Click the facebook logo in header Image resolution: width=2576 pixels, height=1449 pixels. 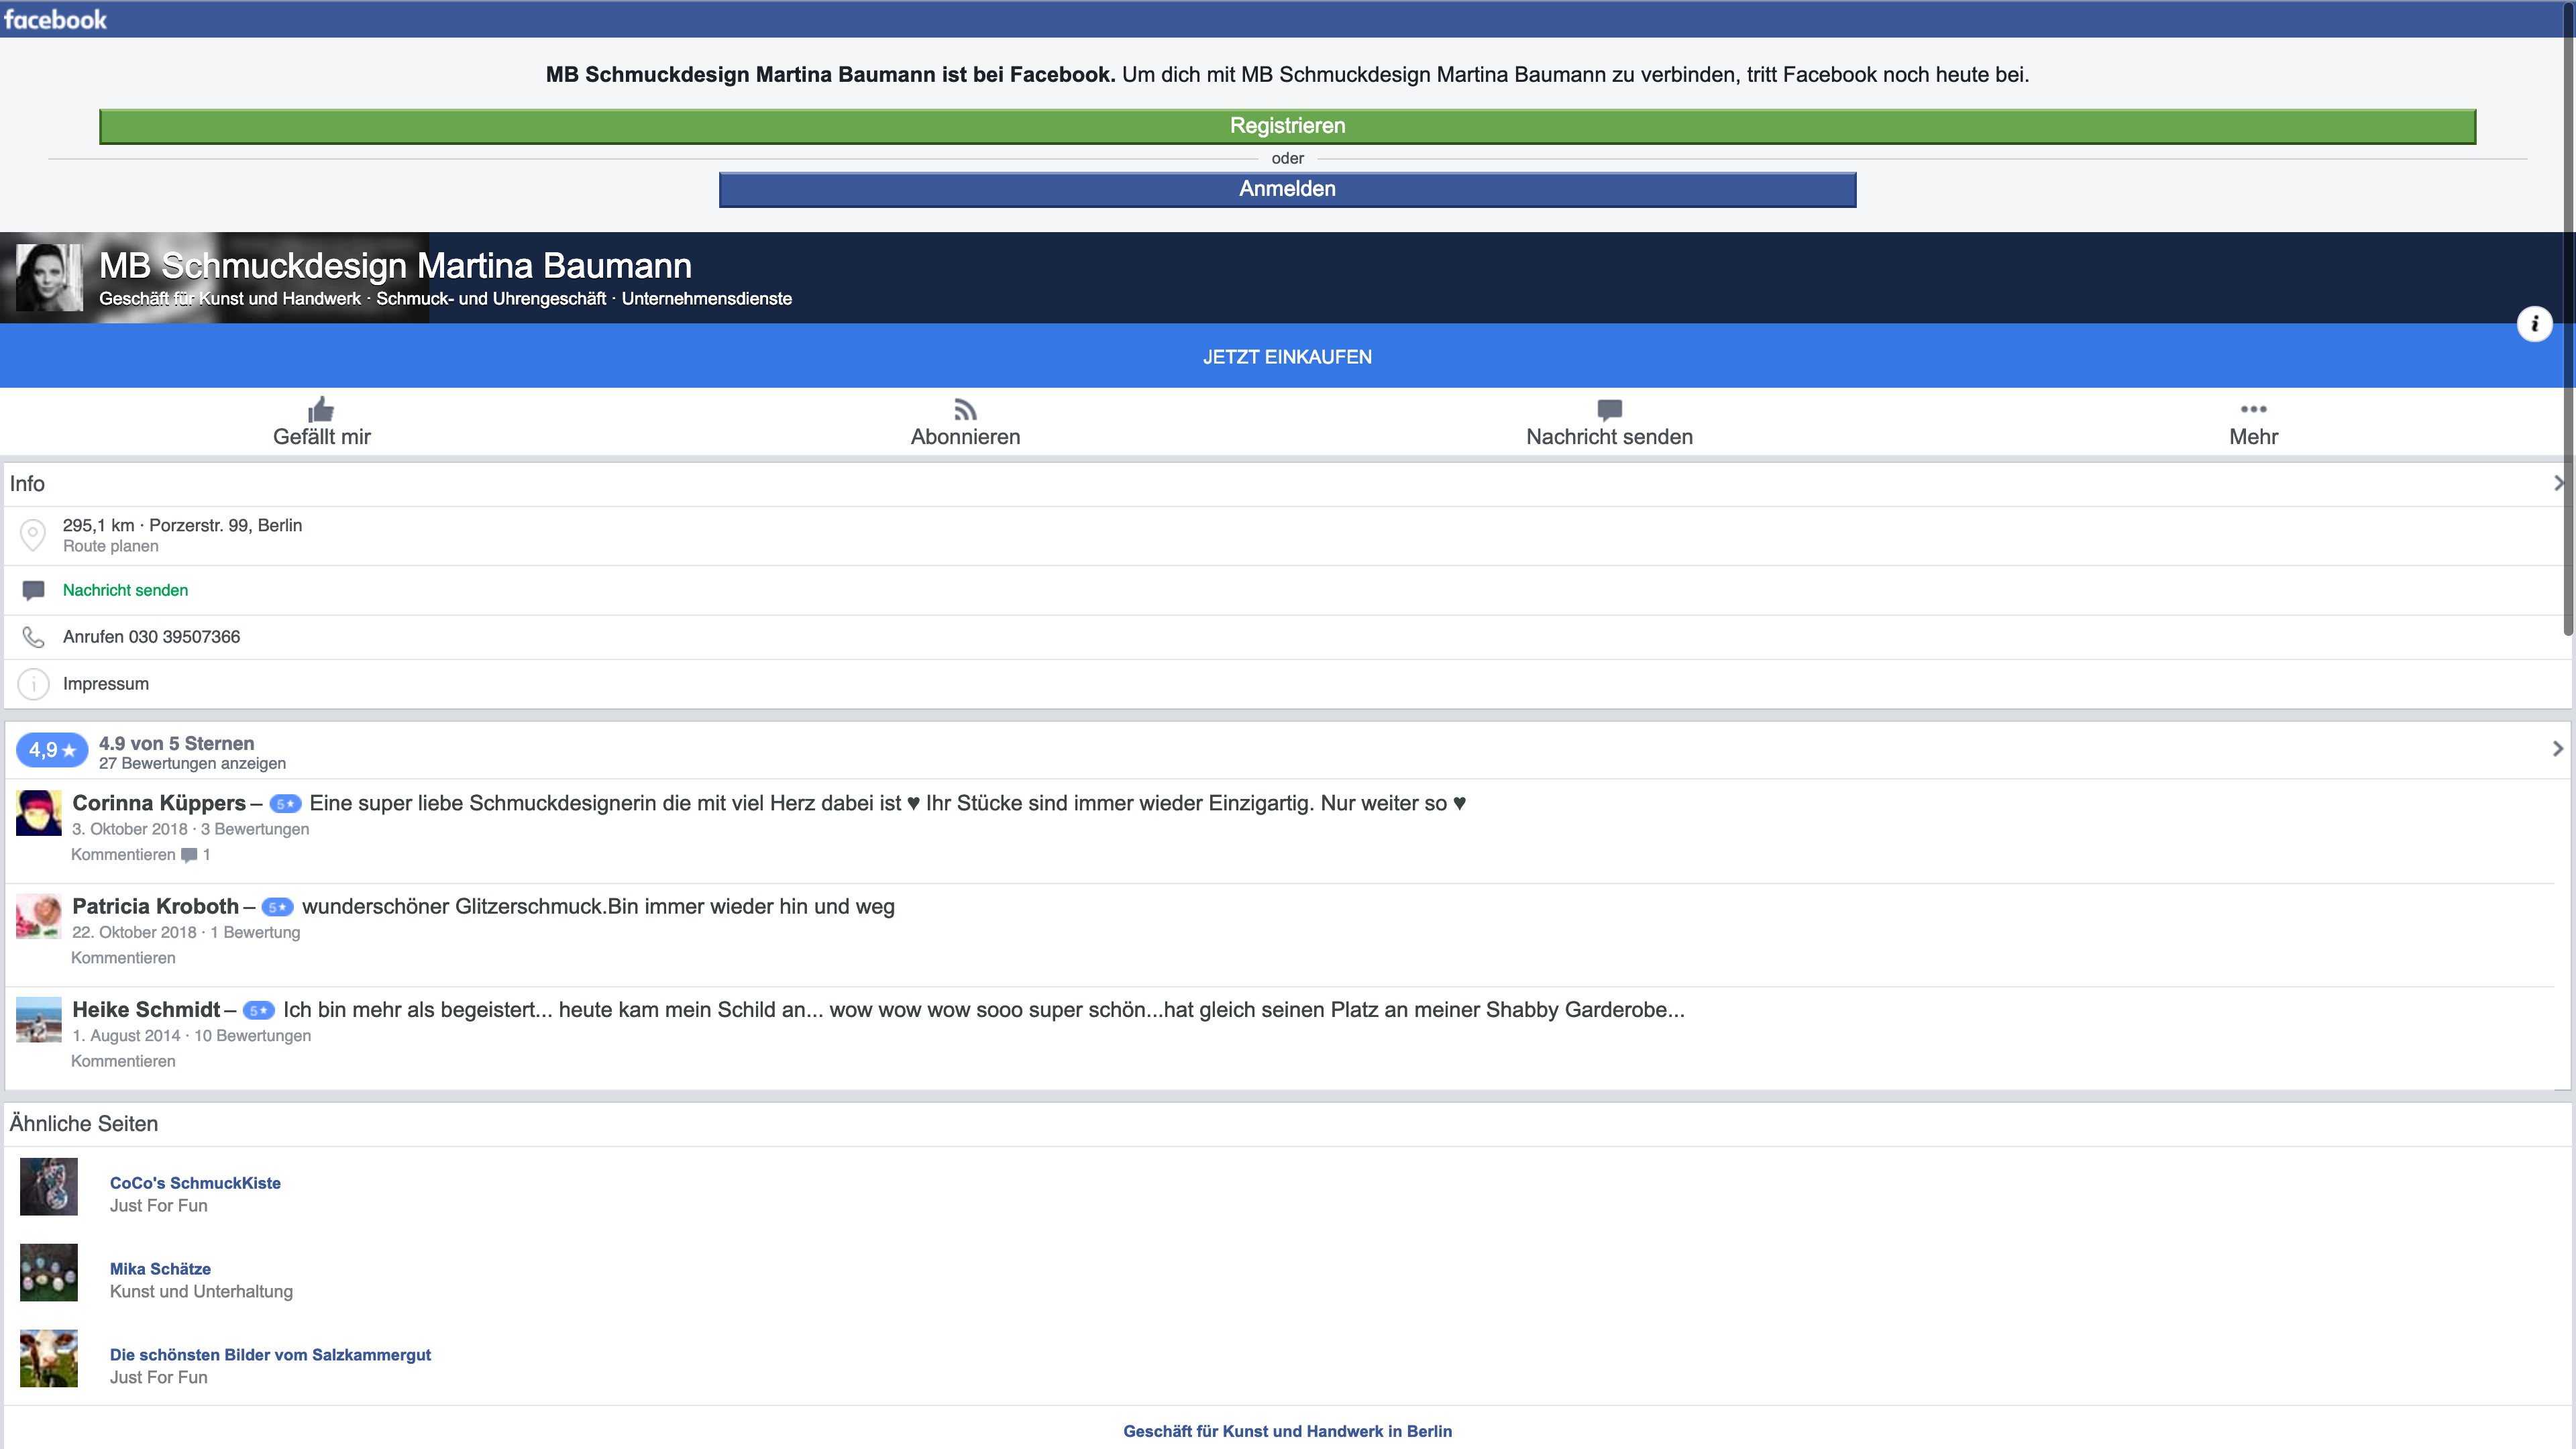pyautogui.click(x=55, y=19)
